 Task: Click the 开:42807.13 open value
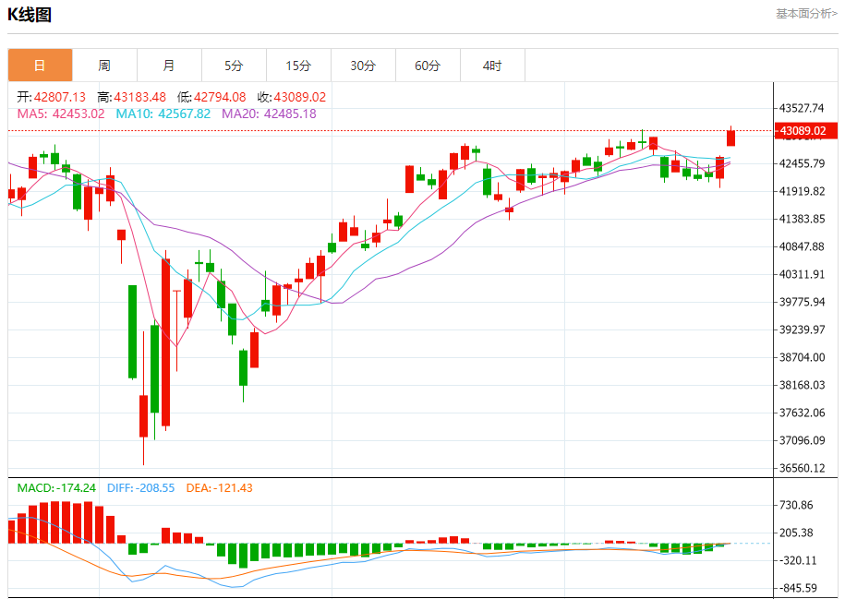pyautogui.click(x=51, y=97)
